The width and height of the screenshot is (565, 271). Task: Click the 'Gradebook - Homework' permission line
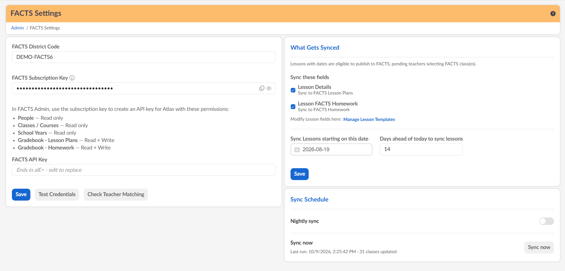tap(64, 148)
